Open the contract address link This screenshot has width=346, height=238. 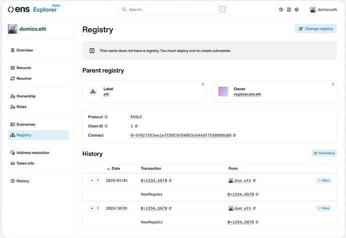pos(181,135)
